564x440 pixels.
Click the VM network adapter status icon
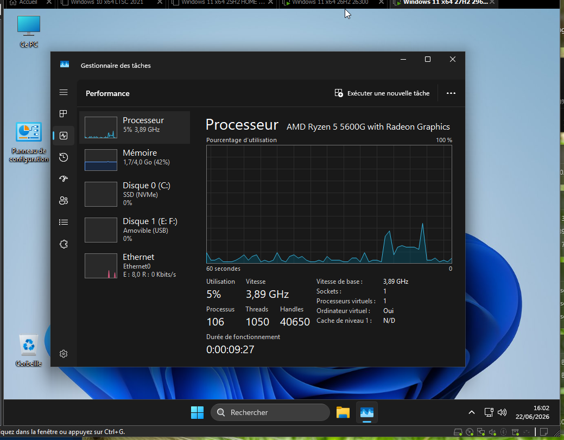(481, 432)
